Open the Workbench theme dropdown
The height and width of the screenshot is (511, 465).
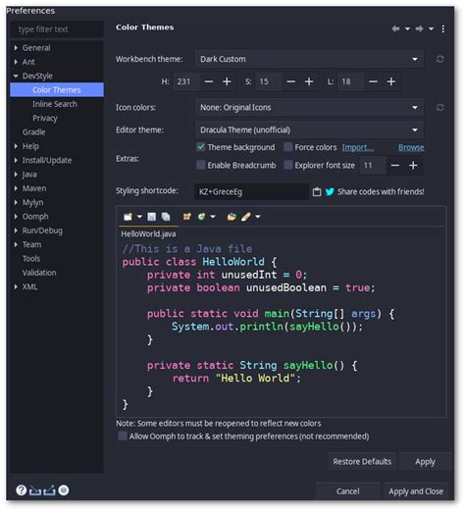coord(309,59)
